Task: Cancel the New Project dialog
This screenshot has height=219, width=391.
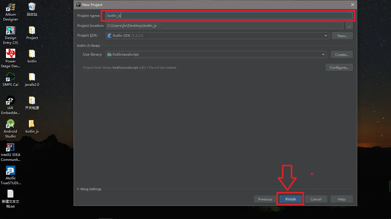Action: [316, 199]
